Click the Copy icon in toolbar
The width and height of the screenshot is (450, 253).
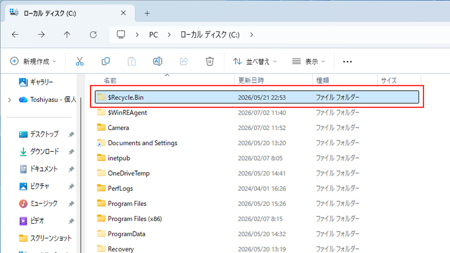coord(106,61)
